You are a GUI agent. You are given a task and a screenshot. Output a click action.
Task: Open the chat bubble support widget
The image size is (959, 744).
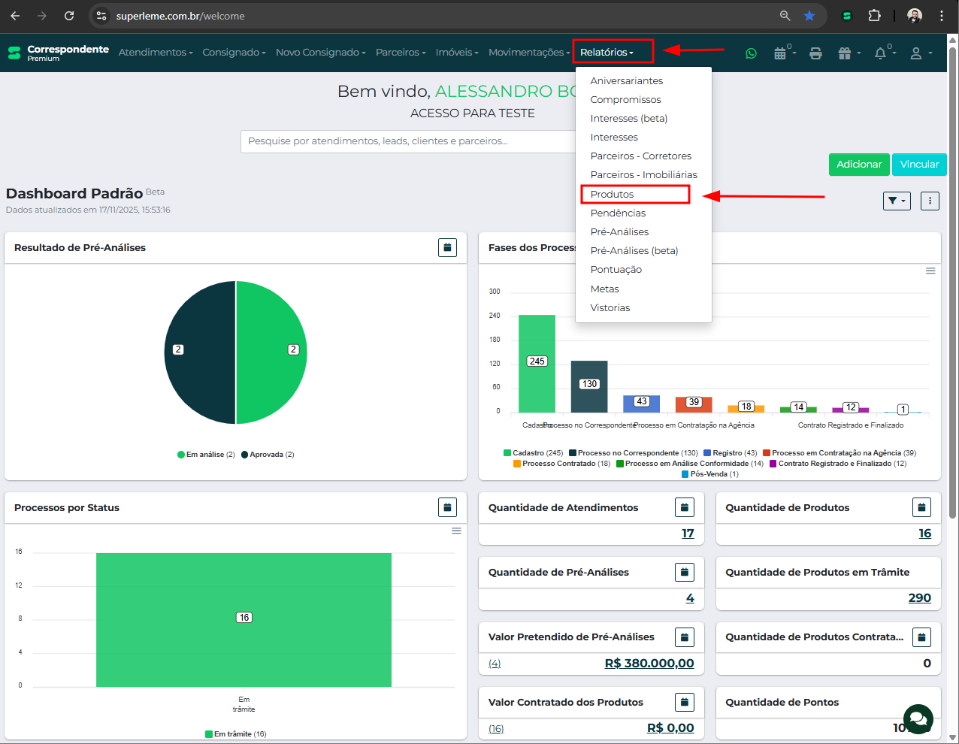click(918, 719)
